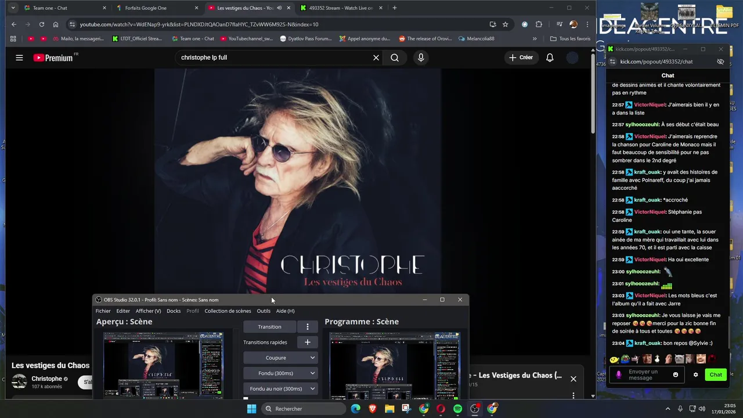
Task: Close the Les Vestiges du Chaos playlist panel
Action: [574, 379]
